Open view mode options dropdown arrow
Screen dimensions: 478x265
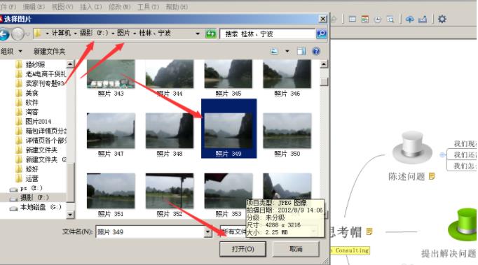[x=287, y=52]
